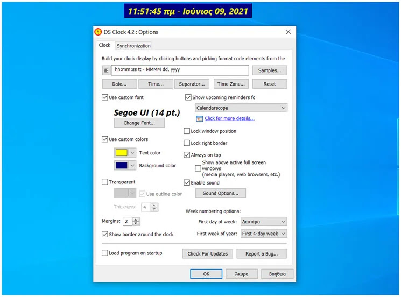The width and height of the screenshot is (401, 297).
Task: Select the Clock tab
Action: 104,45
